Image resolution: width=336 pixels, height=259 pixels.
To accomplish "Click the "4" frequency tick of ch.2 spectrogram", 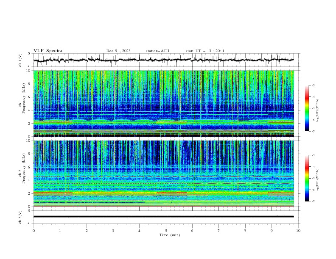I will click(x=30, y=180).
